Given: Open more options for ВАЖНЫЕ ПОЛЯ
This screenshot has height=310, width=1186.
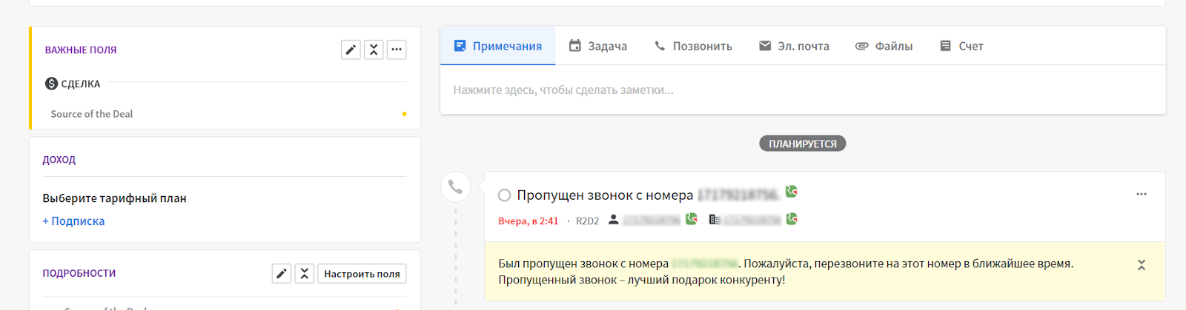Looking at the screenshot, I should (x=397, y=50).
